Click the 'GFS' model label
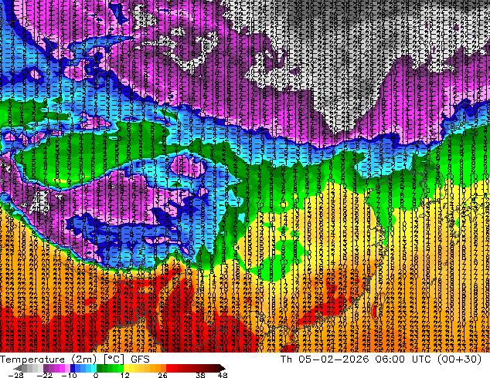The width and height of the screenshot is (490, 378). click(140, 359)
